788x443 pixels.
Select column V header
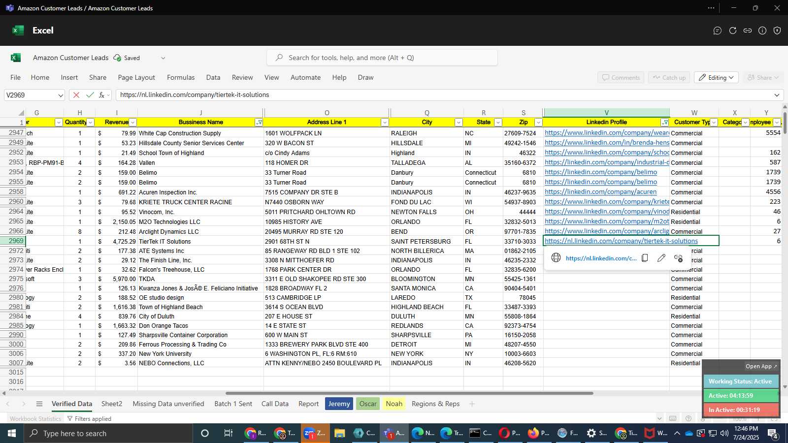[x=606, y=113]
